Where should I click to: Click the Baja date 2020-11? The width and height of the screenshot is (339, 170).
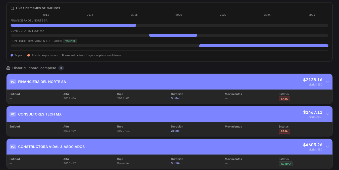point(124,131)
